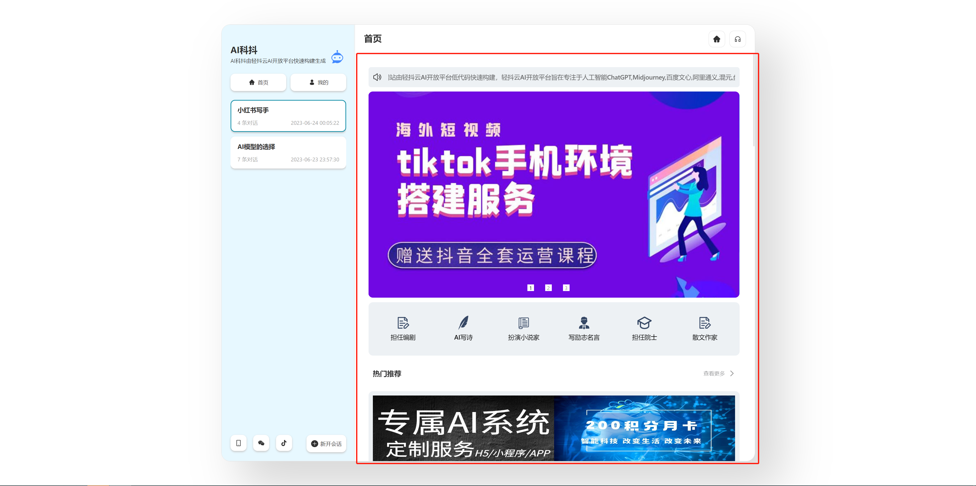Open the tiktok手机环境 banner
976x486 pixels.
[x=554, y=194]
